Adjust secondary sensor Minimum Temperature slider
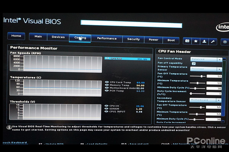The image size is (229, 152). (197, 114)
